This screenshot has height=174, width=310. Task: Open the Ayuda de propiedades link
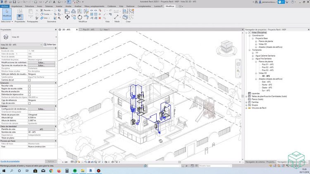pyautogui.click(x=10, y=161)
